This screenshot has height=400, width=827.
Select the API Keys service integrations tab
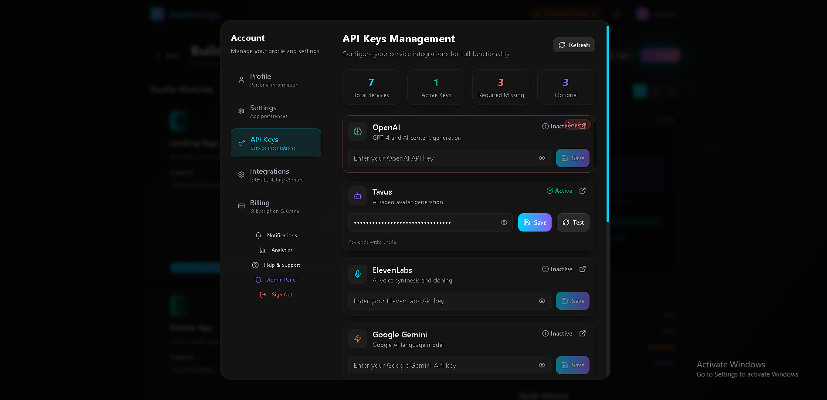pyautogui.click(x=276, y=143)
